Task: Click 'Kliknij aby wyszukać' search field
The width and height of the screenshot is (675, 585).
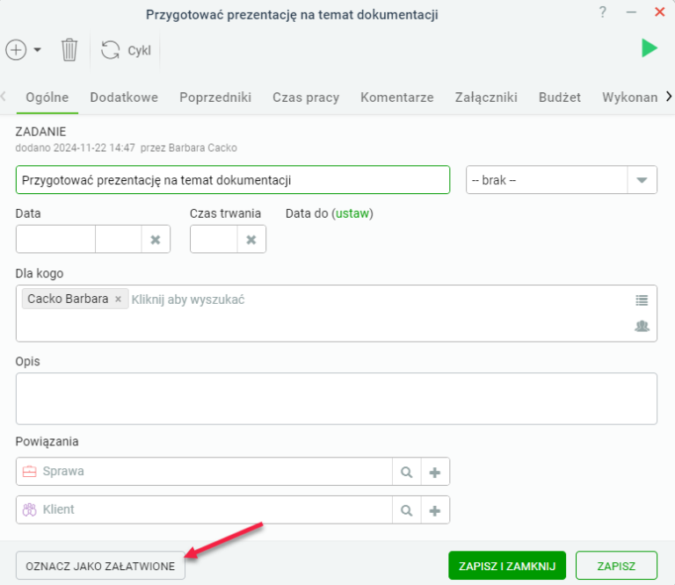Action: point(188,300)
